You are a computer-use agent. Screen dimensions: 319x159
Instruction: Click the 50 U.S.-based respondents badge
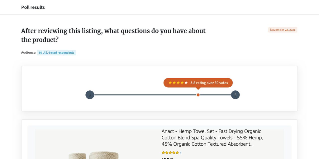click(56, 53)
